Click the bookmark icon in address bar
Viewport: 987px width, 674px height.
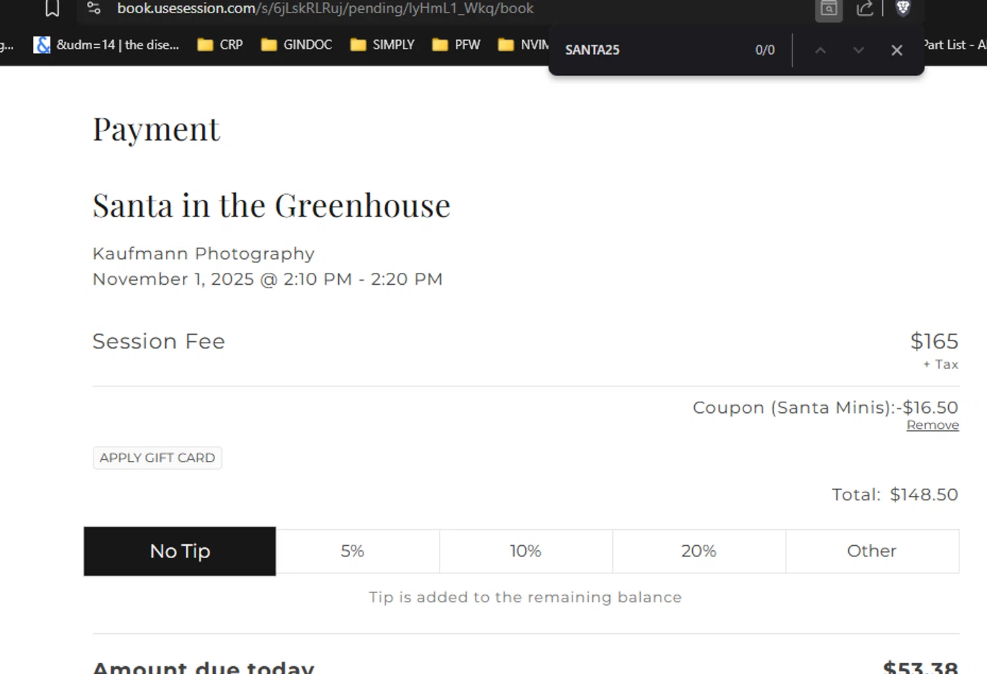[52, 9]
